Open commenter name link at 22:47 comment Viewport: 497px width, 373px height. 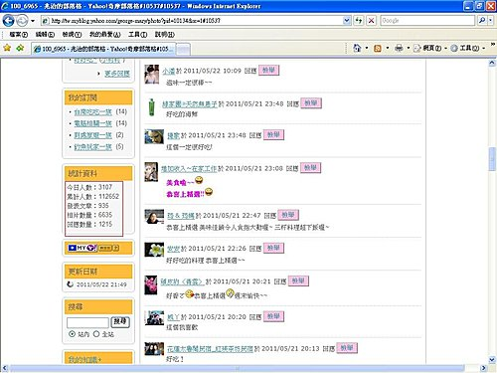(181, 216)
